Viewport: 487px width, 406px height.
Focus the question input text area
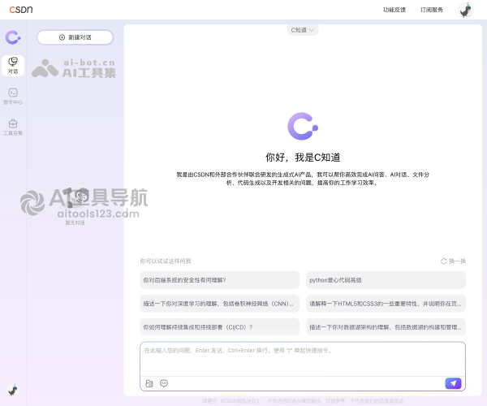[303, 359]
